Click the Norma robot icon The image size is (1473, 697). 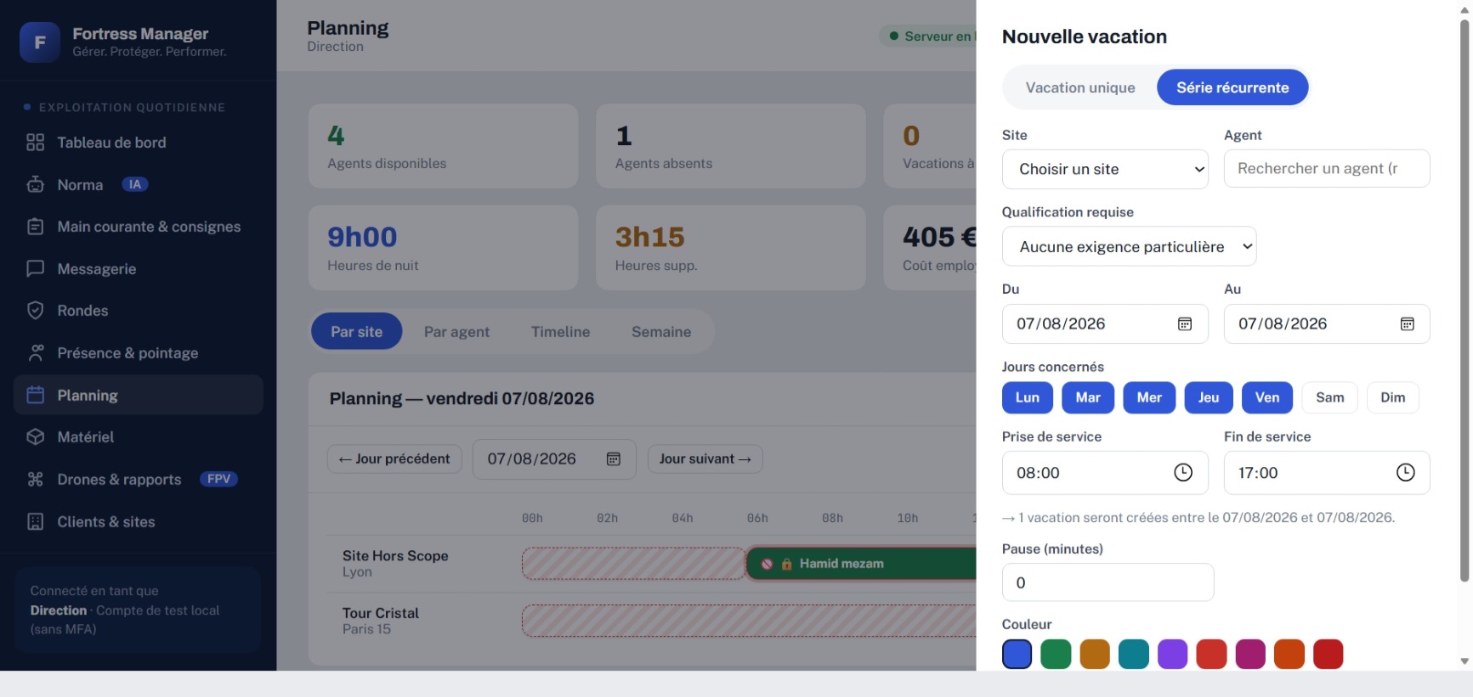click(35, 184)
